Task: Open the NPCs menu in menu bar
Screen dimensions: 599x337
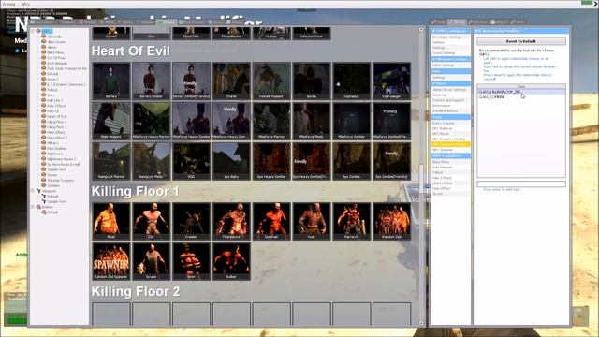Action: [x=25, y=4]
